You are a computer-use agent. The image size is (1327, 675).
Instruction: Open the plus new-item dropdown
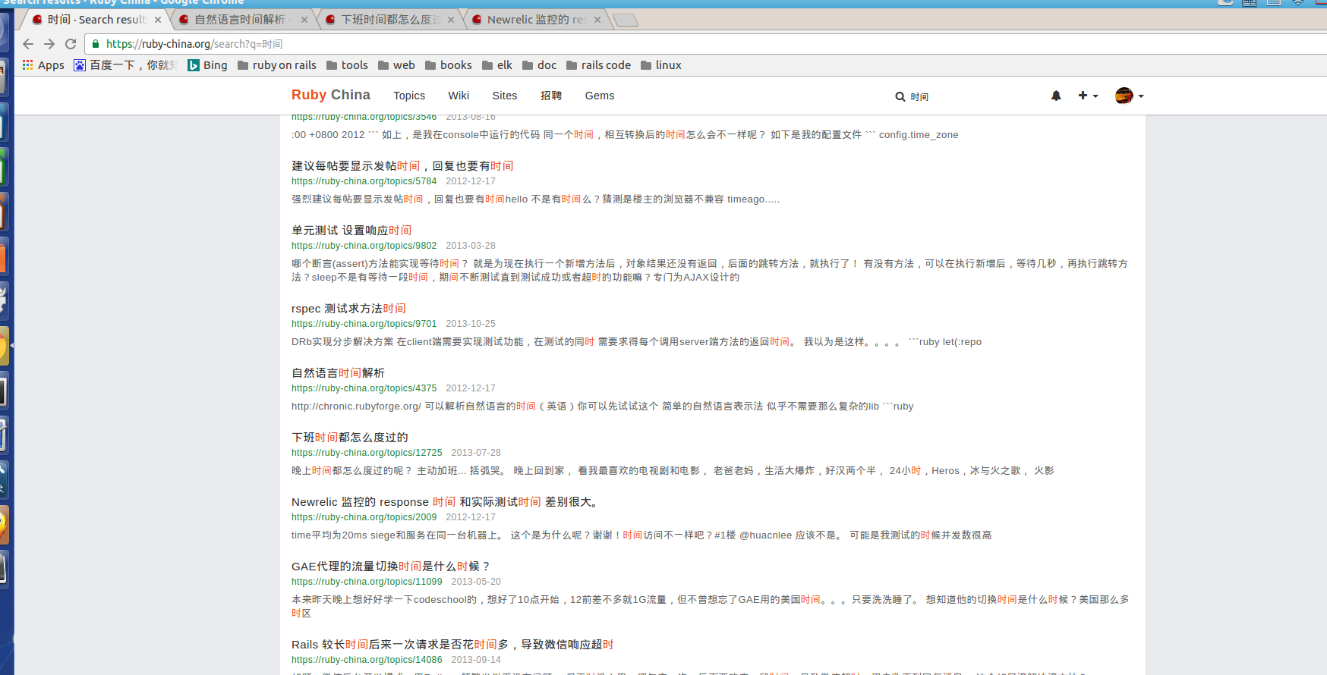coord(1088,96)
